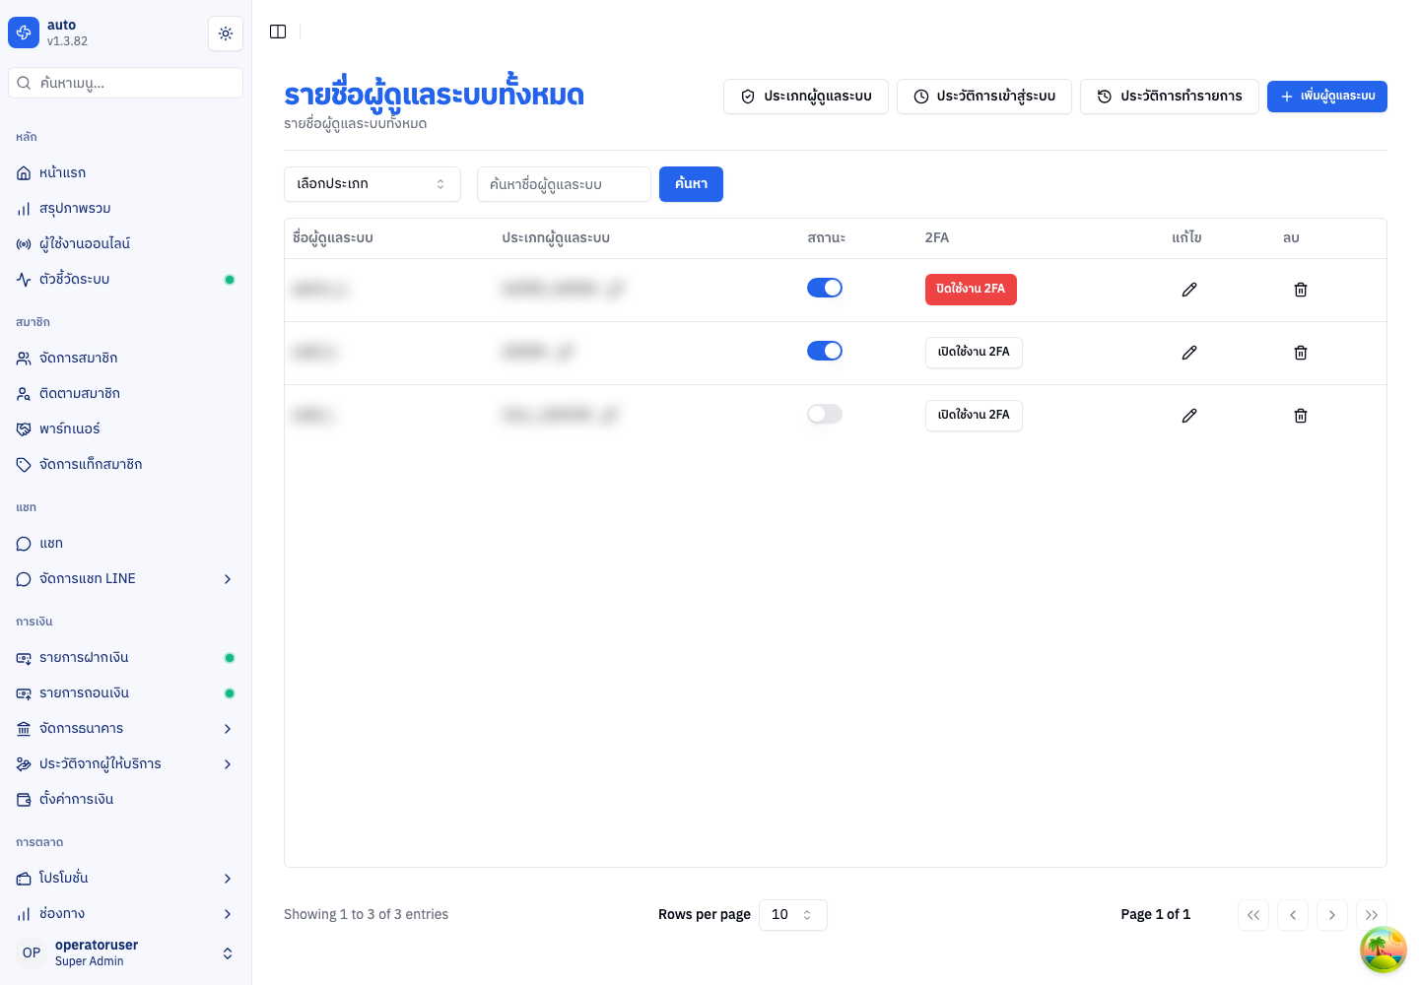Go to next page chevron
Image resolution: width=1419 pixels, height=985 pixels.
[1332, 915]
